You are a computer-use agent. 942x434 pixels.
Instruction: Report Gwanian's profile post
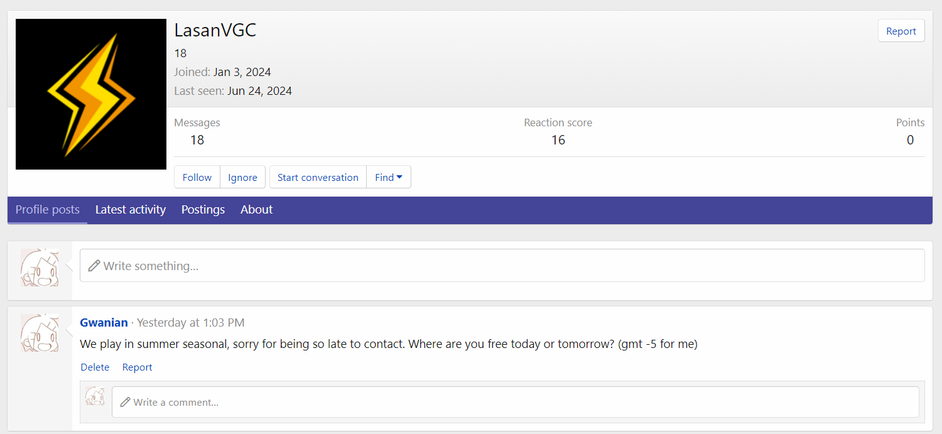[x=137, y=367]
